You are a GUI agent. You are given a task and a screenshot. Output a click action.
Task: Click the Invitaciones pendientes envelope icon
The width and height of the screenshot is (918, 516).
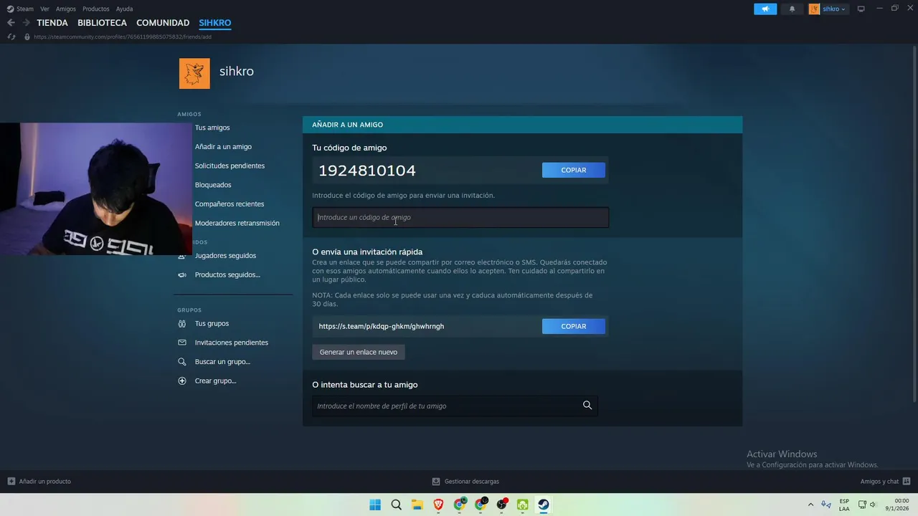tap(182, 343)
